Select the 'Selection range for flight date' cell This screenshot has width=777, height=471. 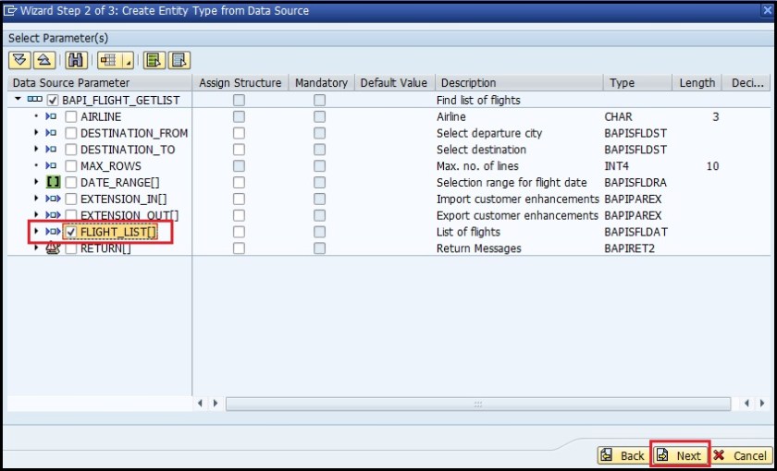pyautogui.click(x=512, y=183)
